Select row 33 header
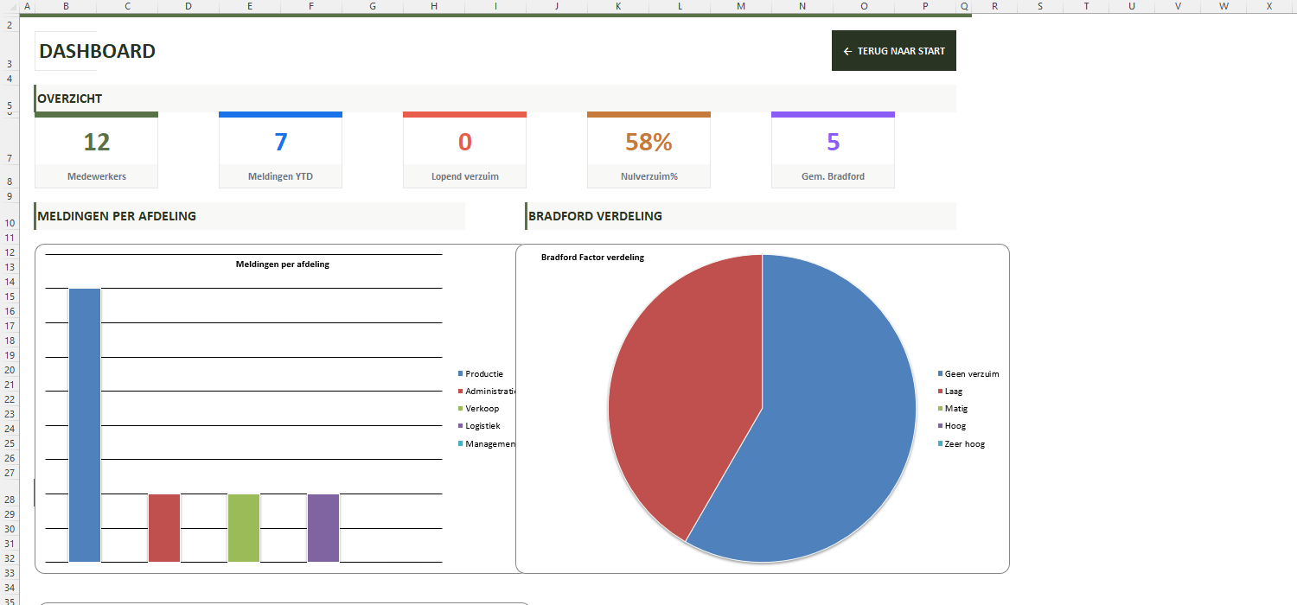The width and height of the screenshot is (1297, 605). coord(9,573)
